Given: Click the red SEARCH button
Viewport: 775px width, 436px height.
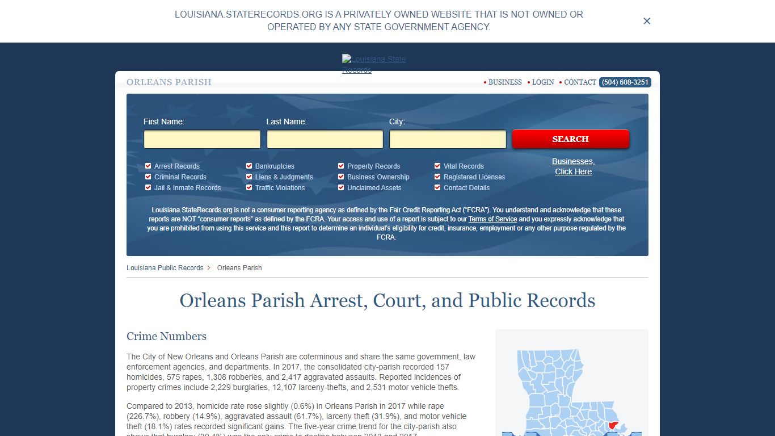Looking at the screenshot, I should [x=571, y=139].
